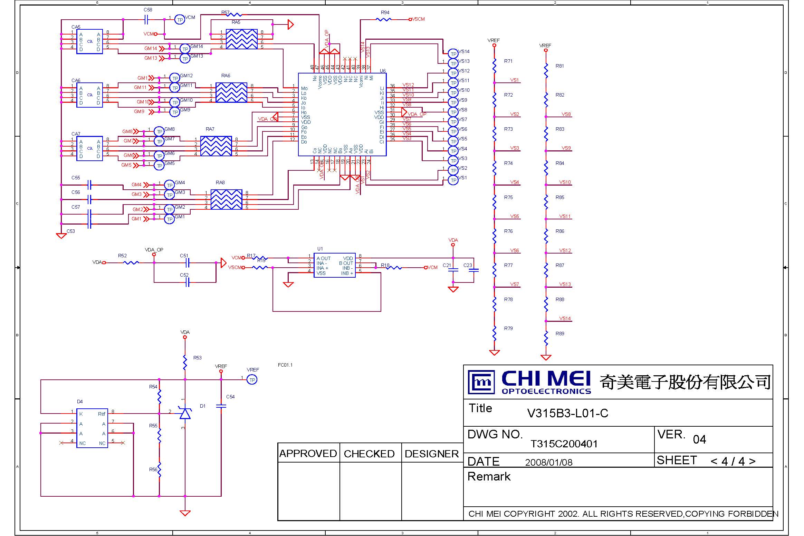The height and width of the screenshot is (536, 804).
Task: Click the APPROVED header cell
Action: pyautogui.click(x=308, y=454)
